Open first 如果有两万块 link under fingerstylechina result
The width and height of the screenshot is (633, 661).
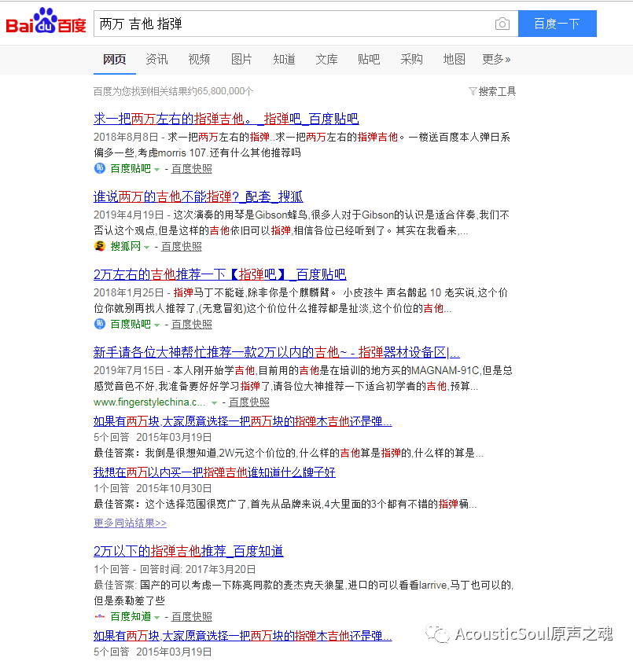pyautogui.click(x=242, y=421)
